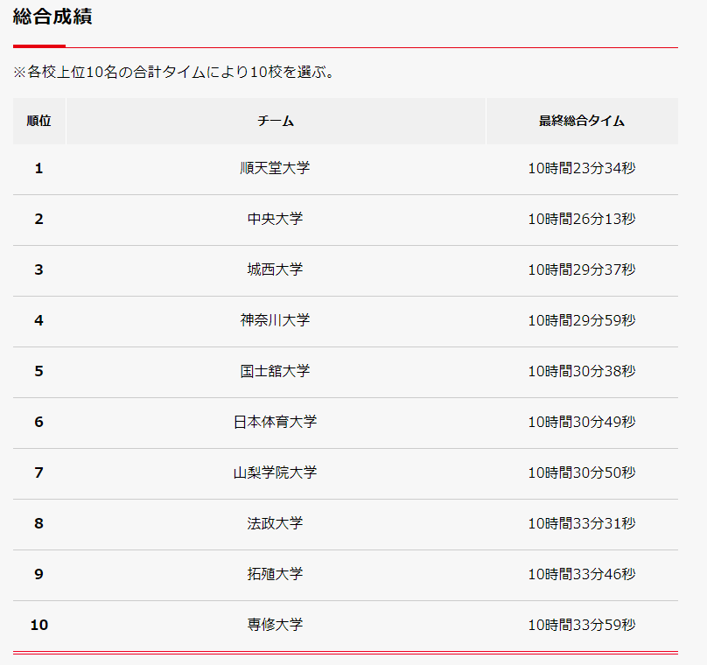707x665 pixels.
Task: Select team name 国士舘大学
Action: 275,371
